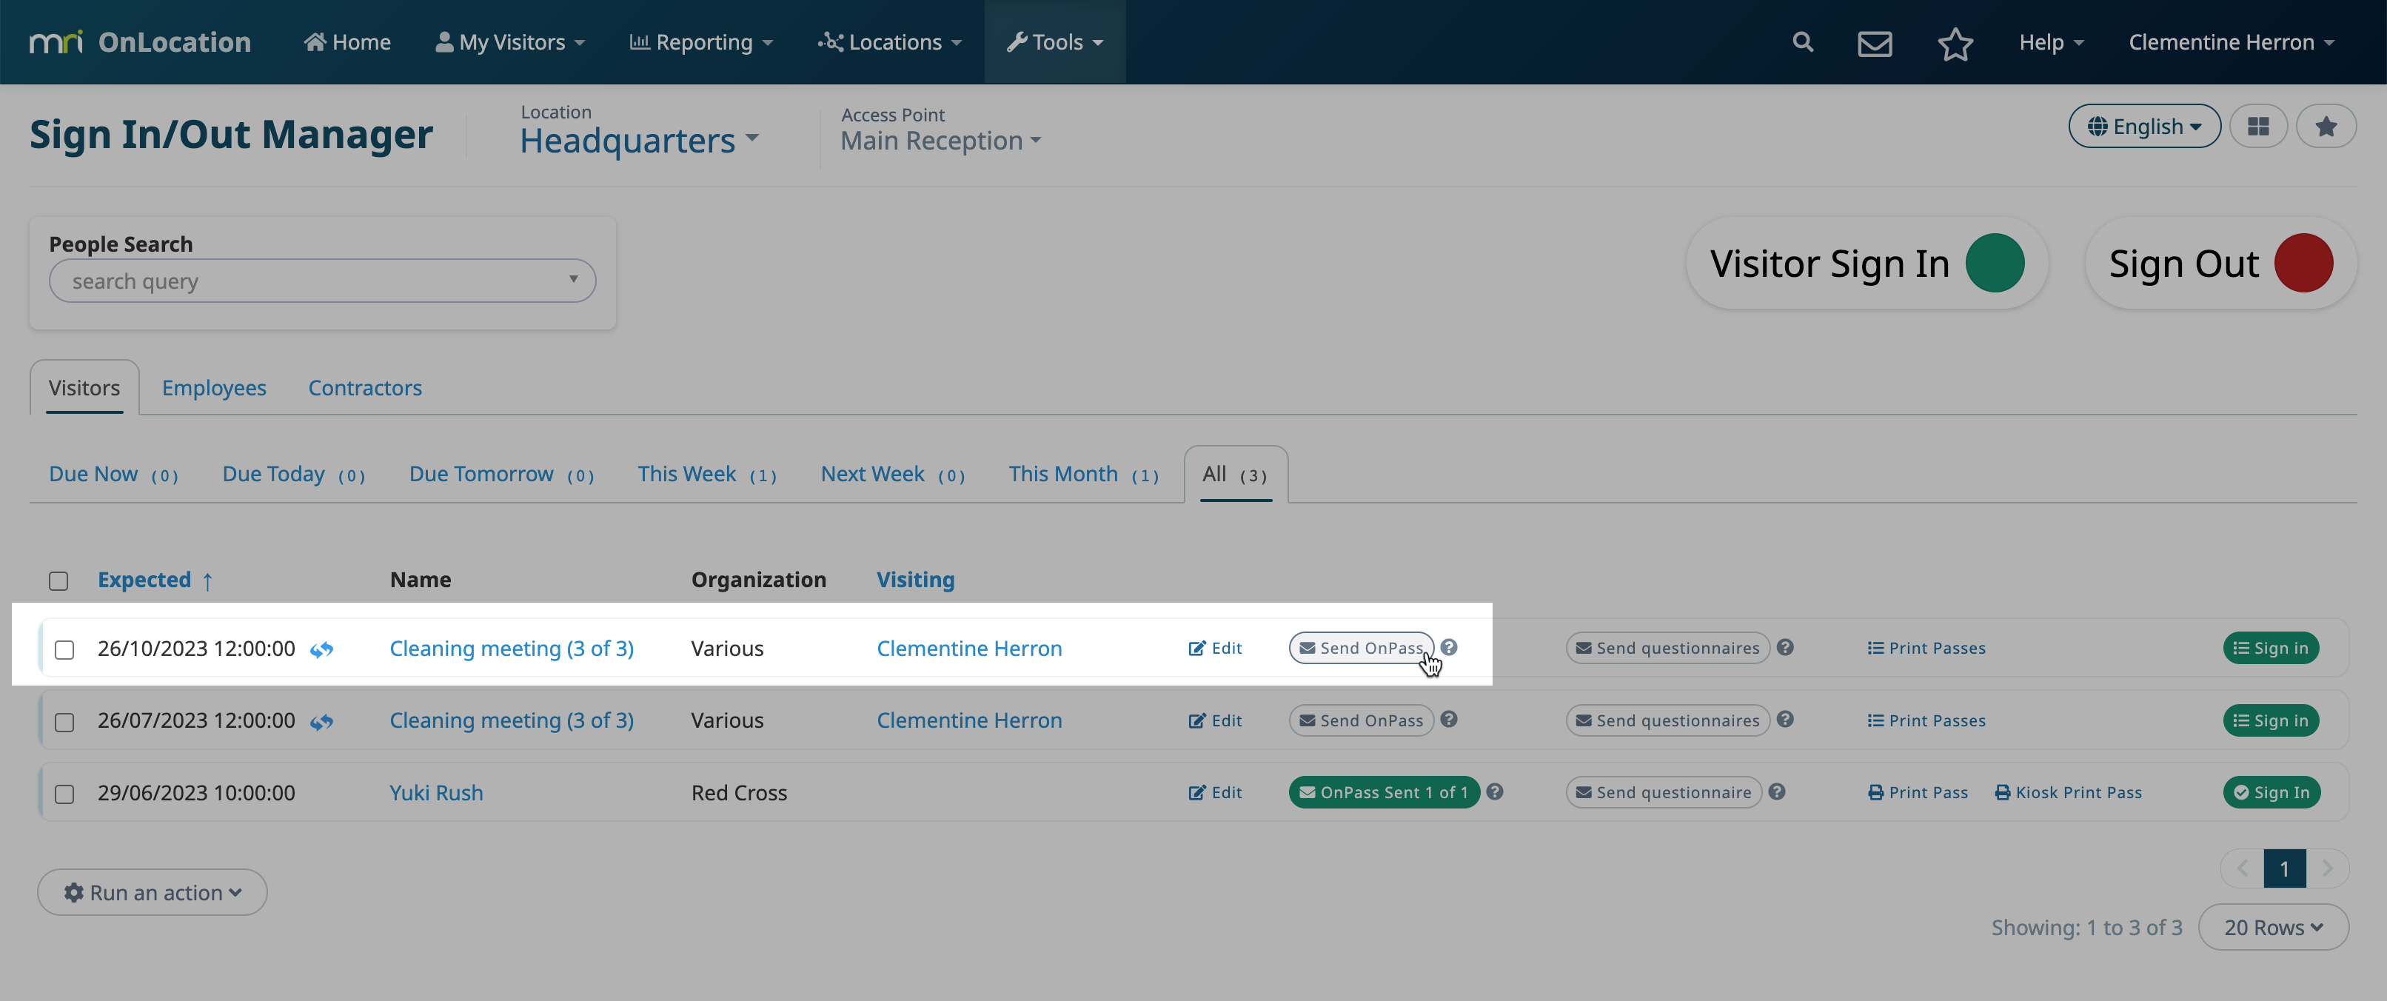This screenshot has width=2387, height=1001.
Task: Tick checkbox for 26/10/2023 Cleaning meeting row
Action: point(64,650)
